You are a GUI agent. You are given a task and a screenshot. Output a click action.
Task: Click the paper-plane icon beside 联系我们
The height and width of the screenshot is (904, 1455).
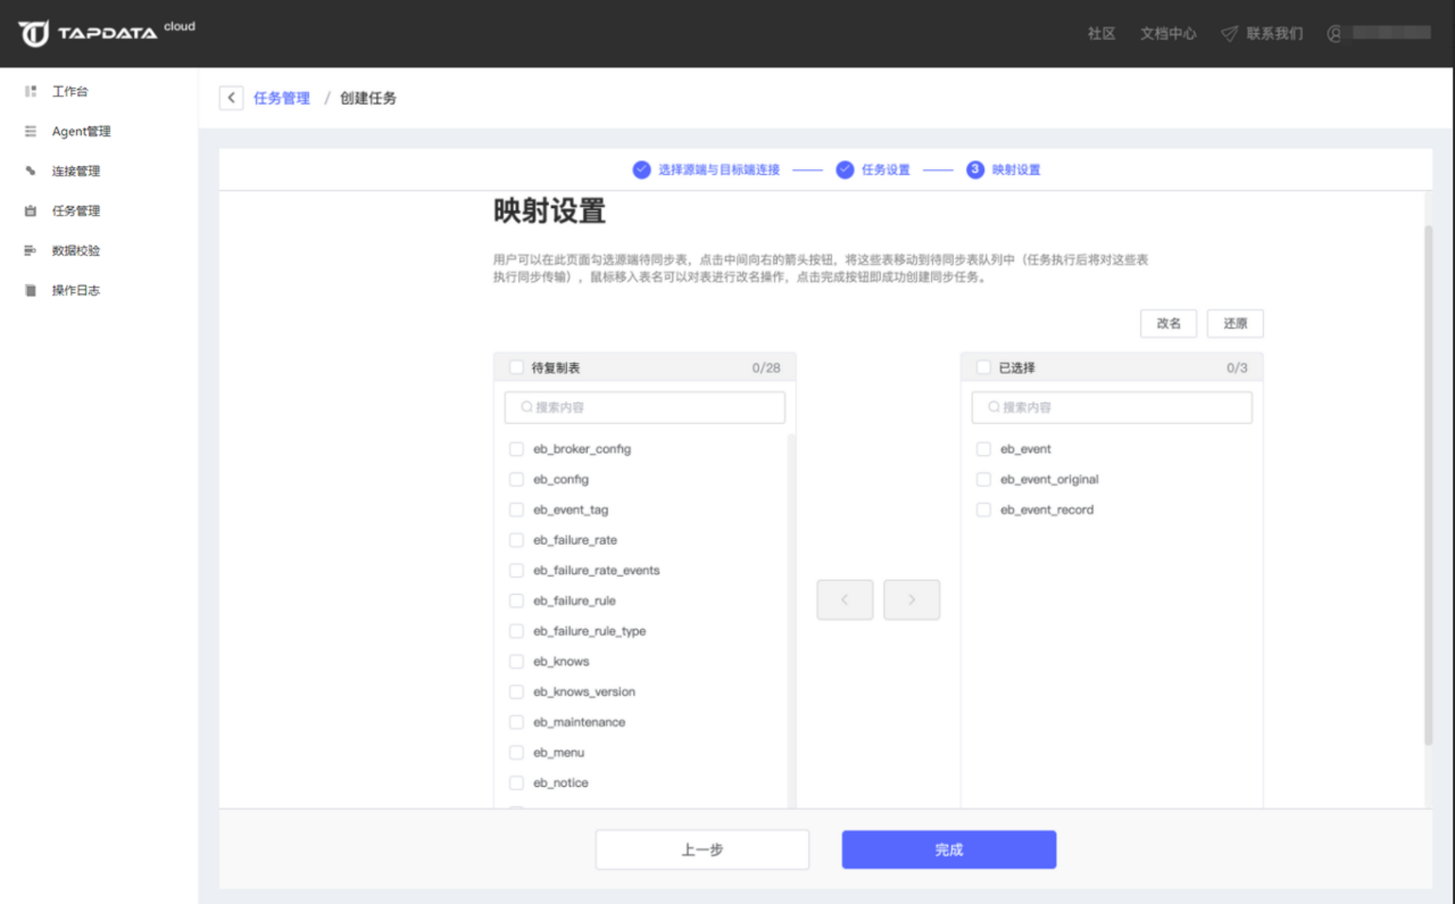click(x=1229, y=33)
